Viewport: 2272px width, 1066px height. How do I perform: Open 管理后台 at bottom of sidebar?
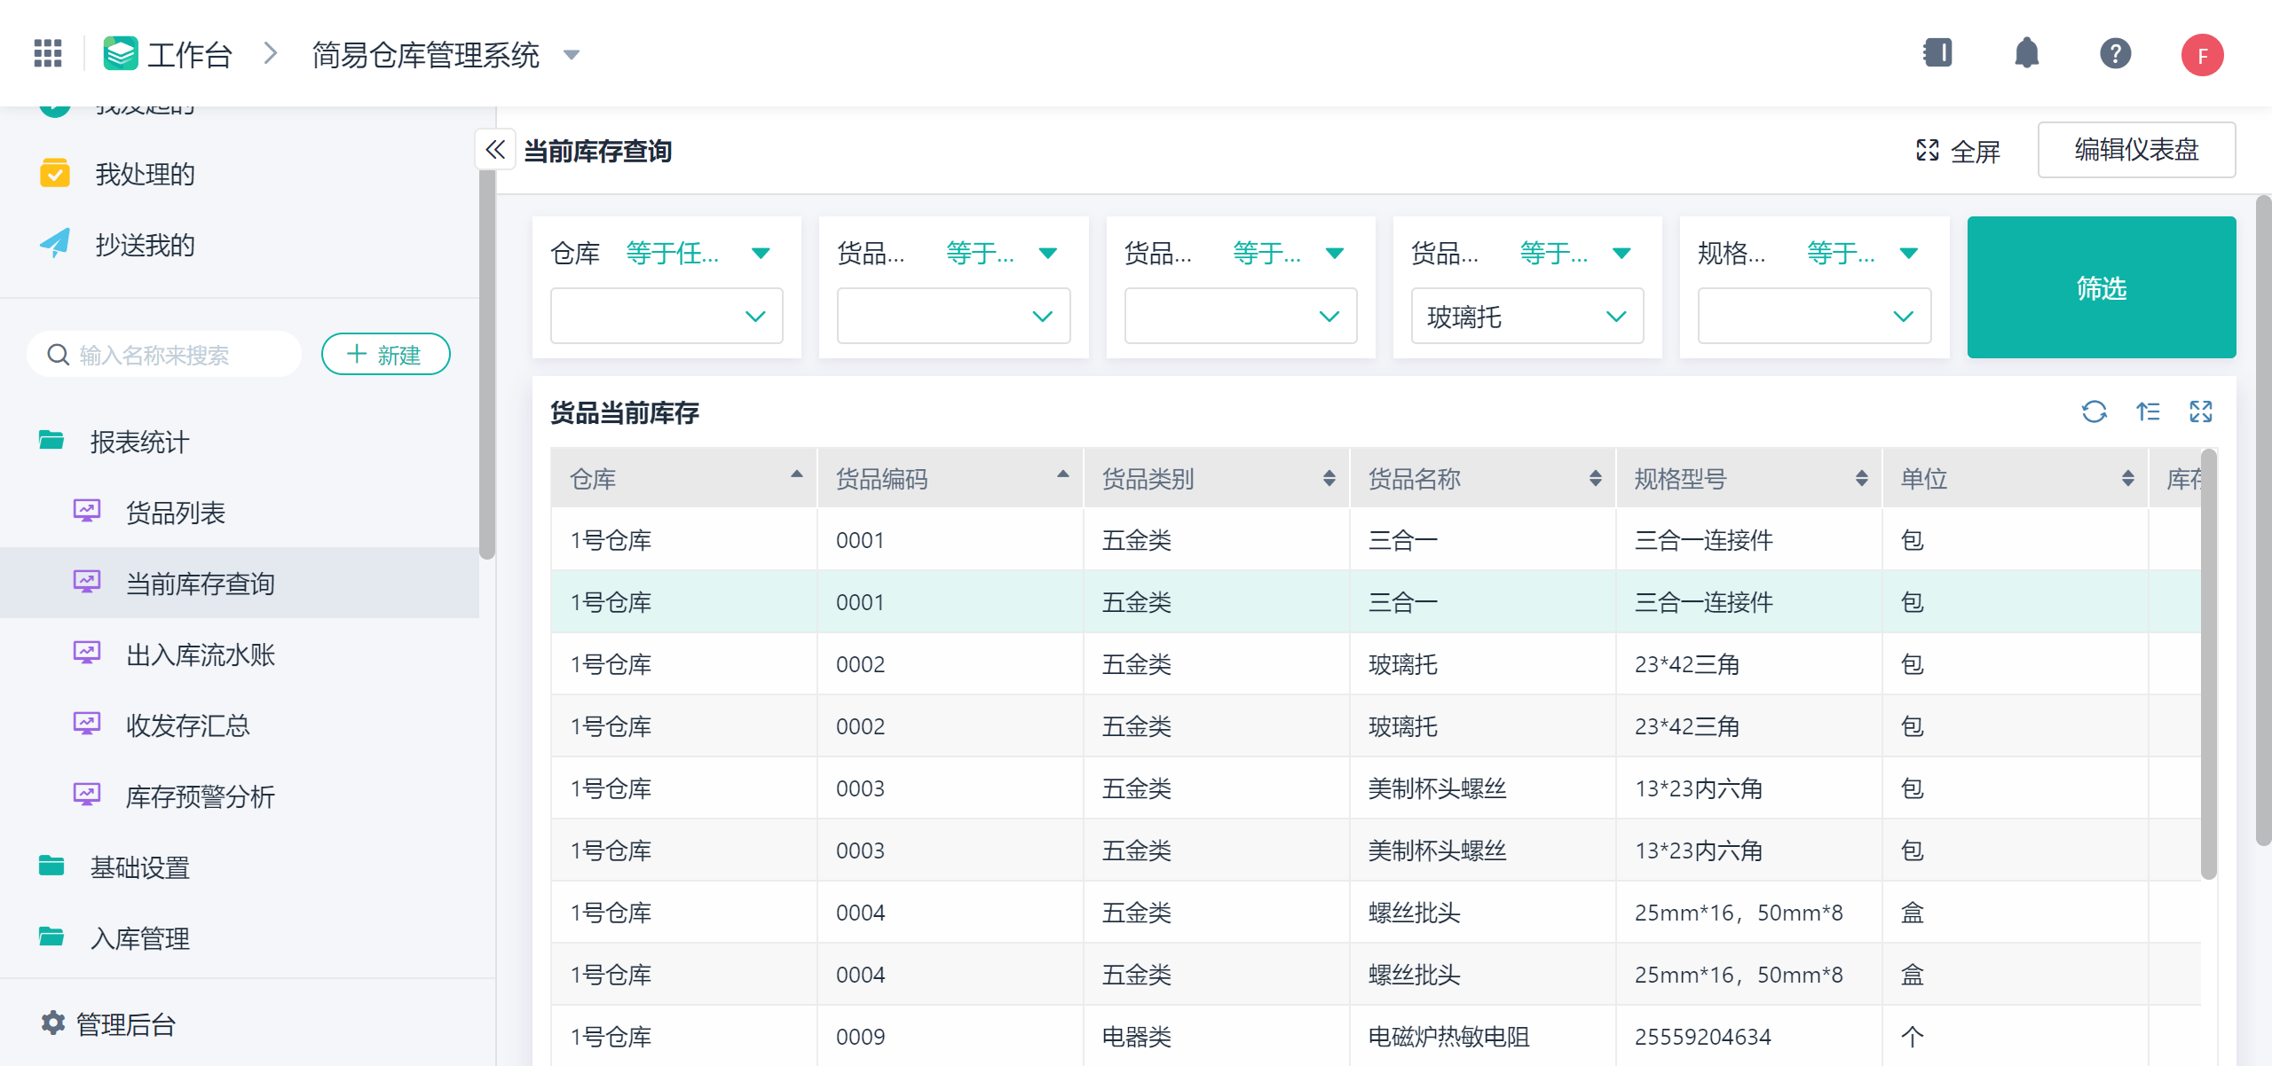(x=123, y=1023)
